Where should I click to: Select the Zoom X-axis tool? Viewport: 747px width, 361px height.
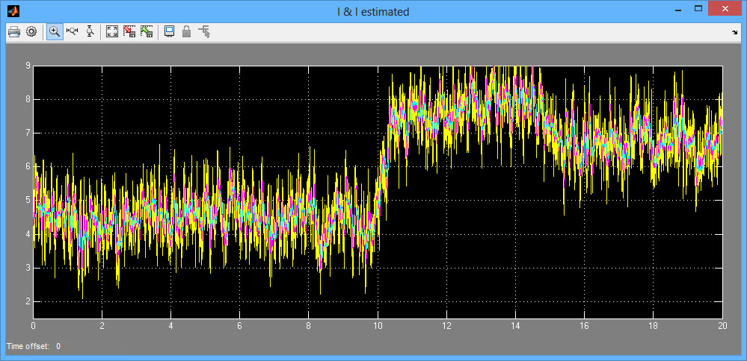tap(73, 31)
